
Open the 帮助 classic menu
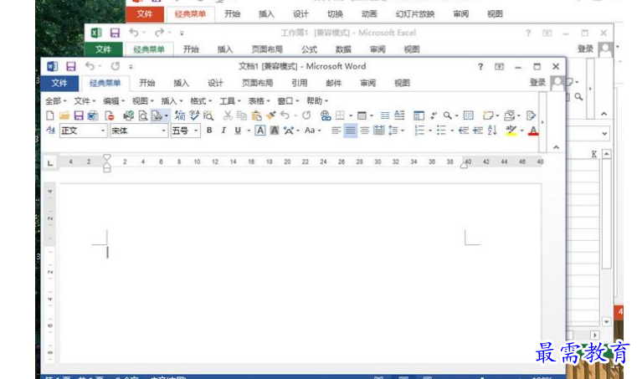(x=317, y=100)
